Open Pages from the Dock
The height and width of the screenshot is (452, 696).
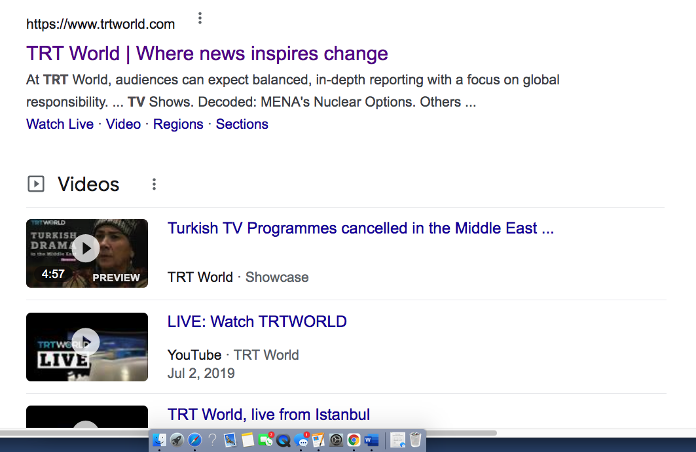point(318,440)
